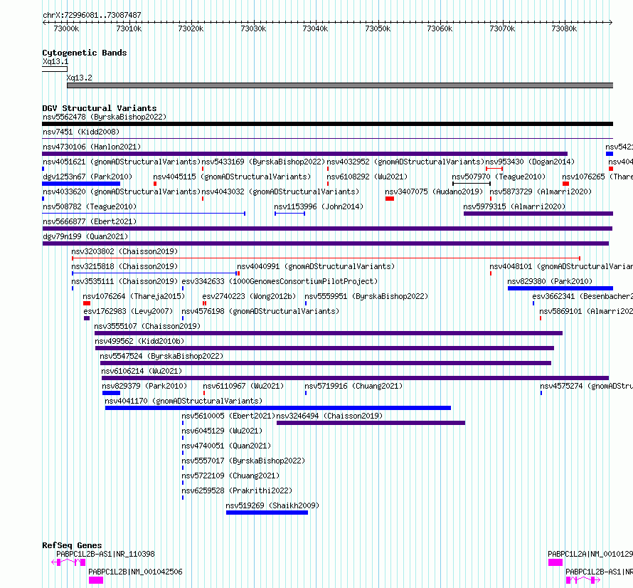Screen dimensions: 633x588
Task: Click esv3342633 (1000GenomesConsortiumPilotProject) label
Action: 280,281
